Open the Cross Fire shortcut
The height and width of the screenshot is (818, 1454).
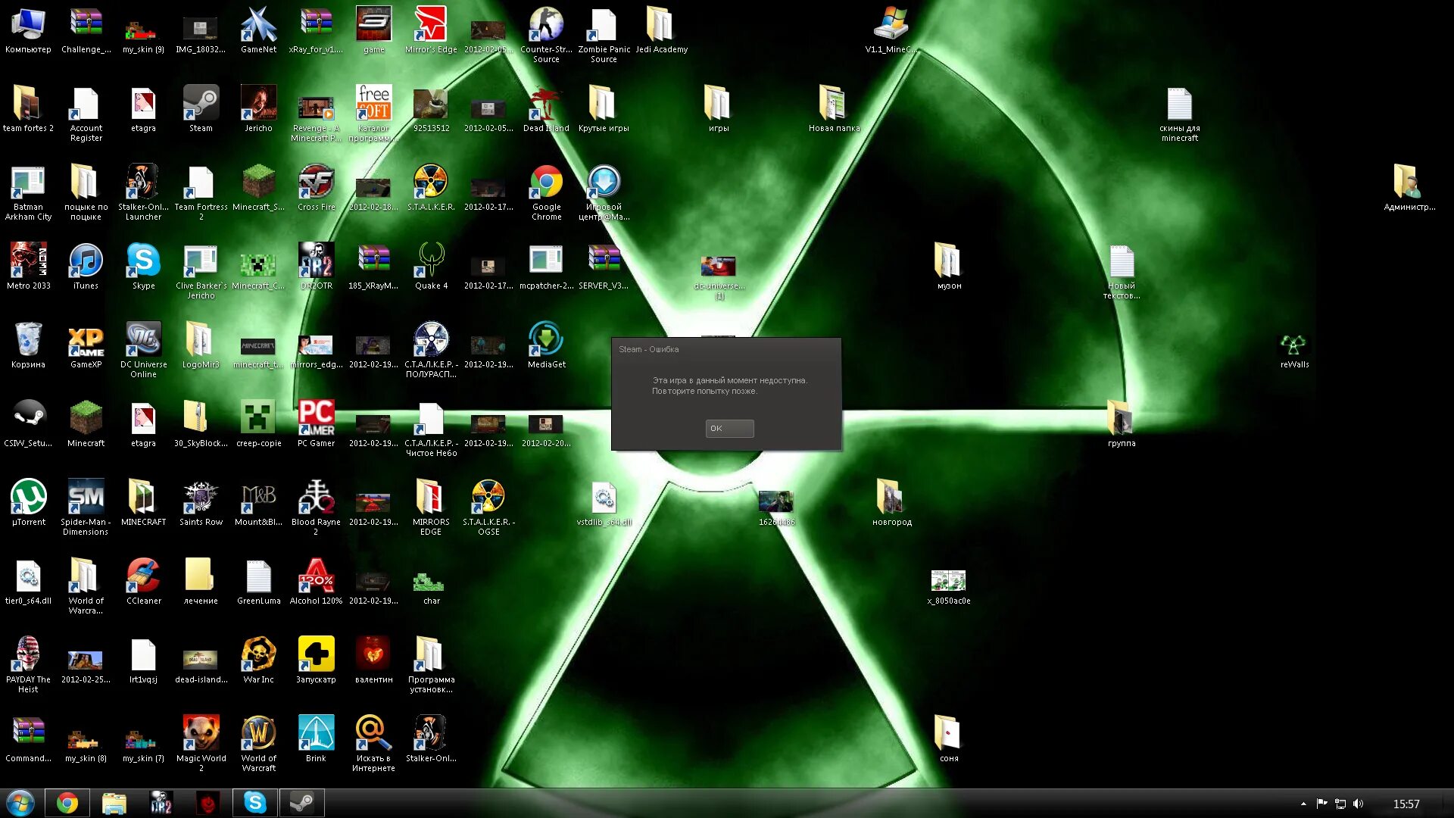[316, 182]
